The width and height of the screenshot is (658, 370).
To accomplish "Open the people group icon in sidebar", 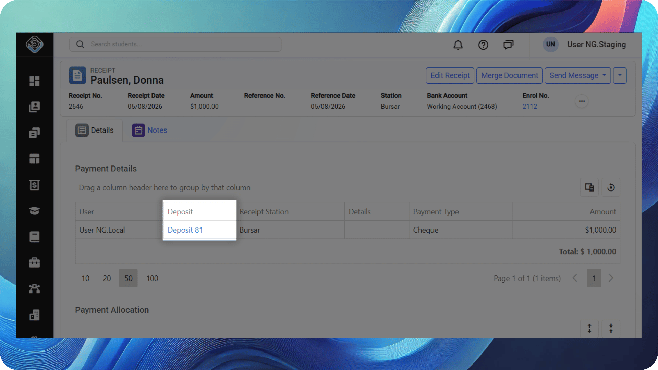I will (35, 289).
